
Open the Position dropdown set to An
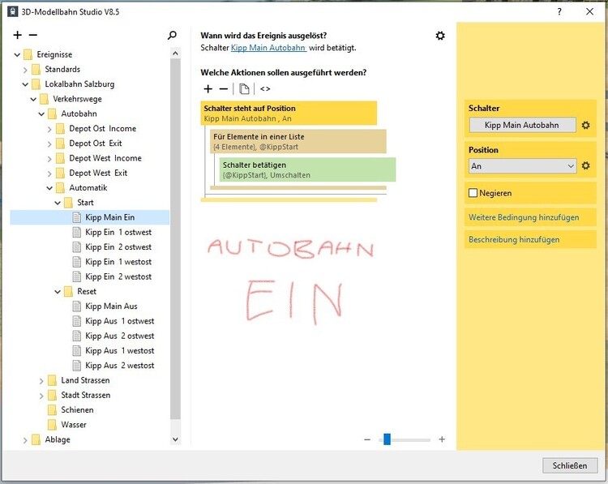pyautogui.click(x=522, y=166)
